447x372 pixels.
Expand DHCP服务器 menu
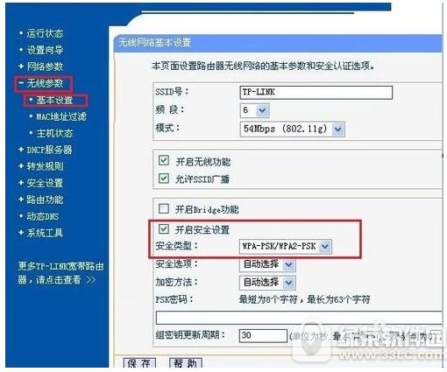coord(49,150)
